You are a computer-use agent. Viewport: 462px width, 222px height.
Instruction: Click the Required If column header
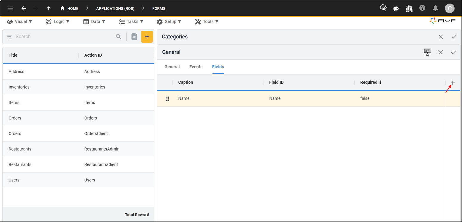coord(371,82)
